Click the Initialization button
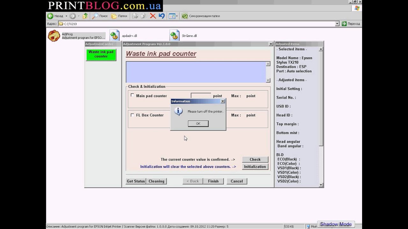This screenshot has height=229, width=408. pyautogui.click(x=255, y=167)
